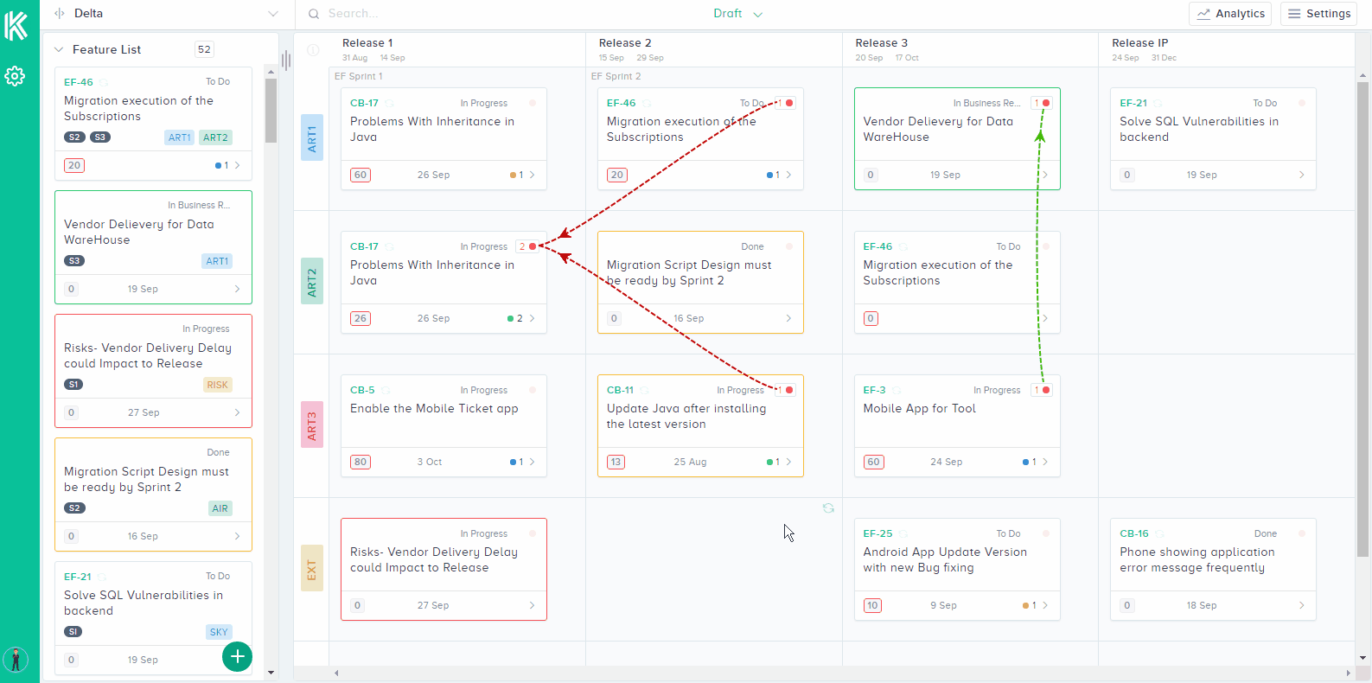Viewport: 1372px width, 683px height.
Task: Click the info icon beside Release 1
Action: click(313, 50)
